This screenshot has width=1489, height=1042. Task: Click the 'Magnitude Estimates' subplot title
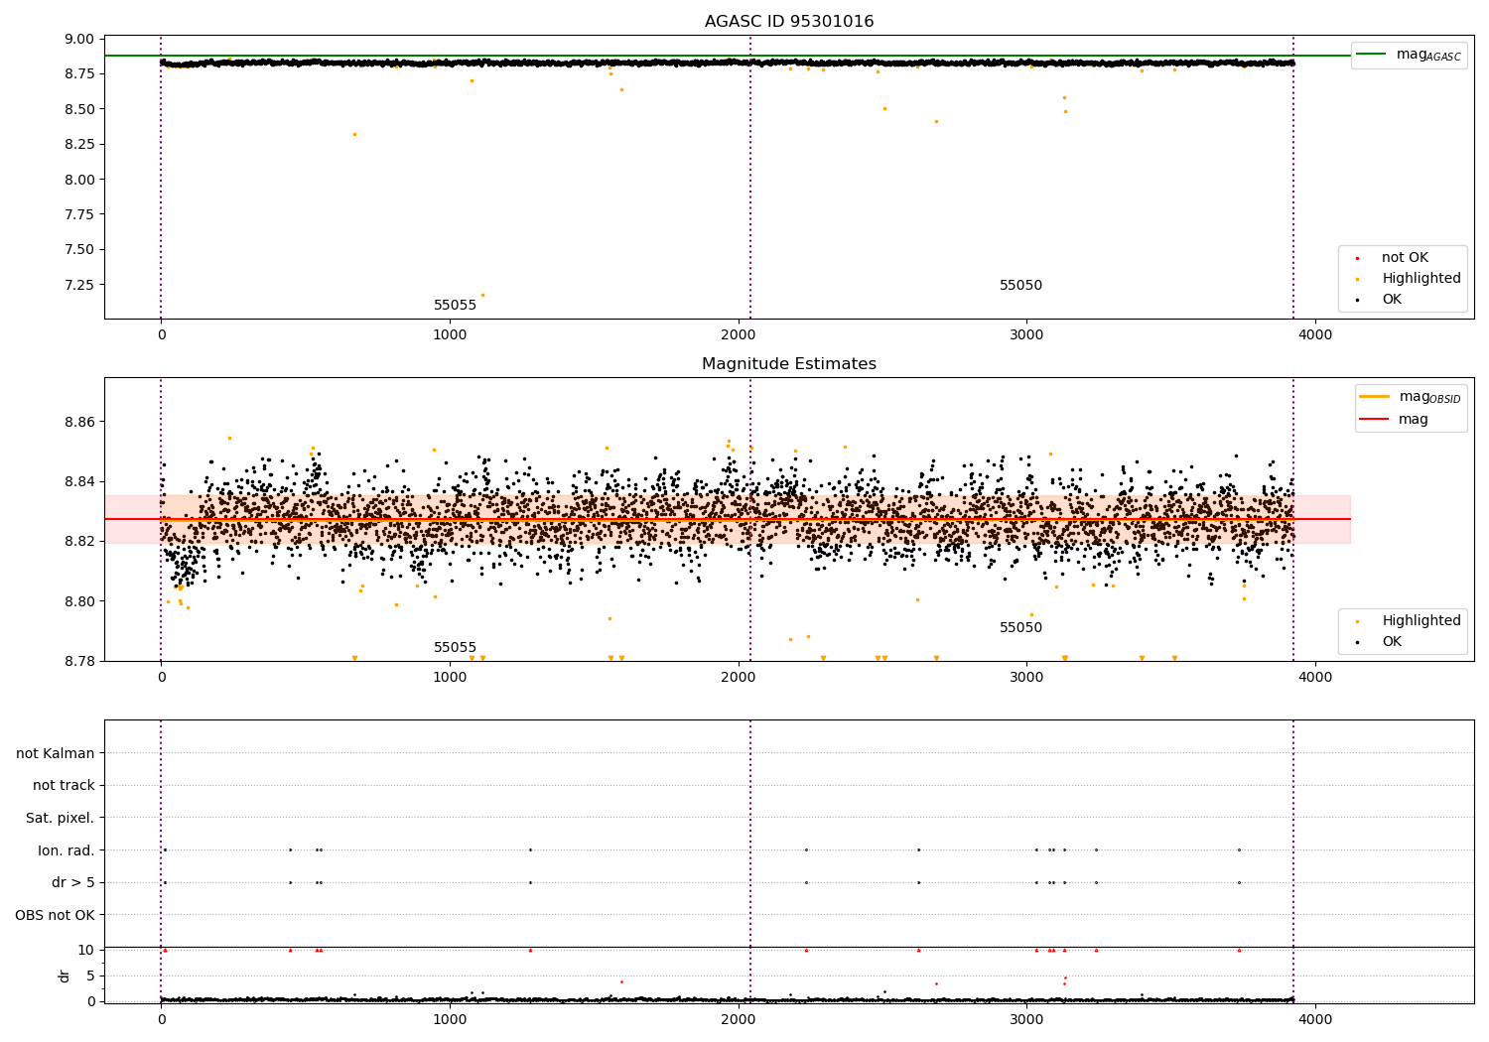click(789, 364)
